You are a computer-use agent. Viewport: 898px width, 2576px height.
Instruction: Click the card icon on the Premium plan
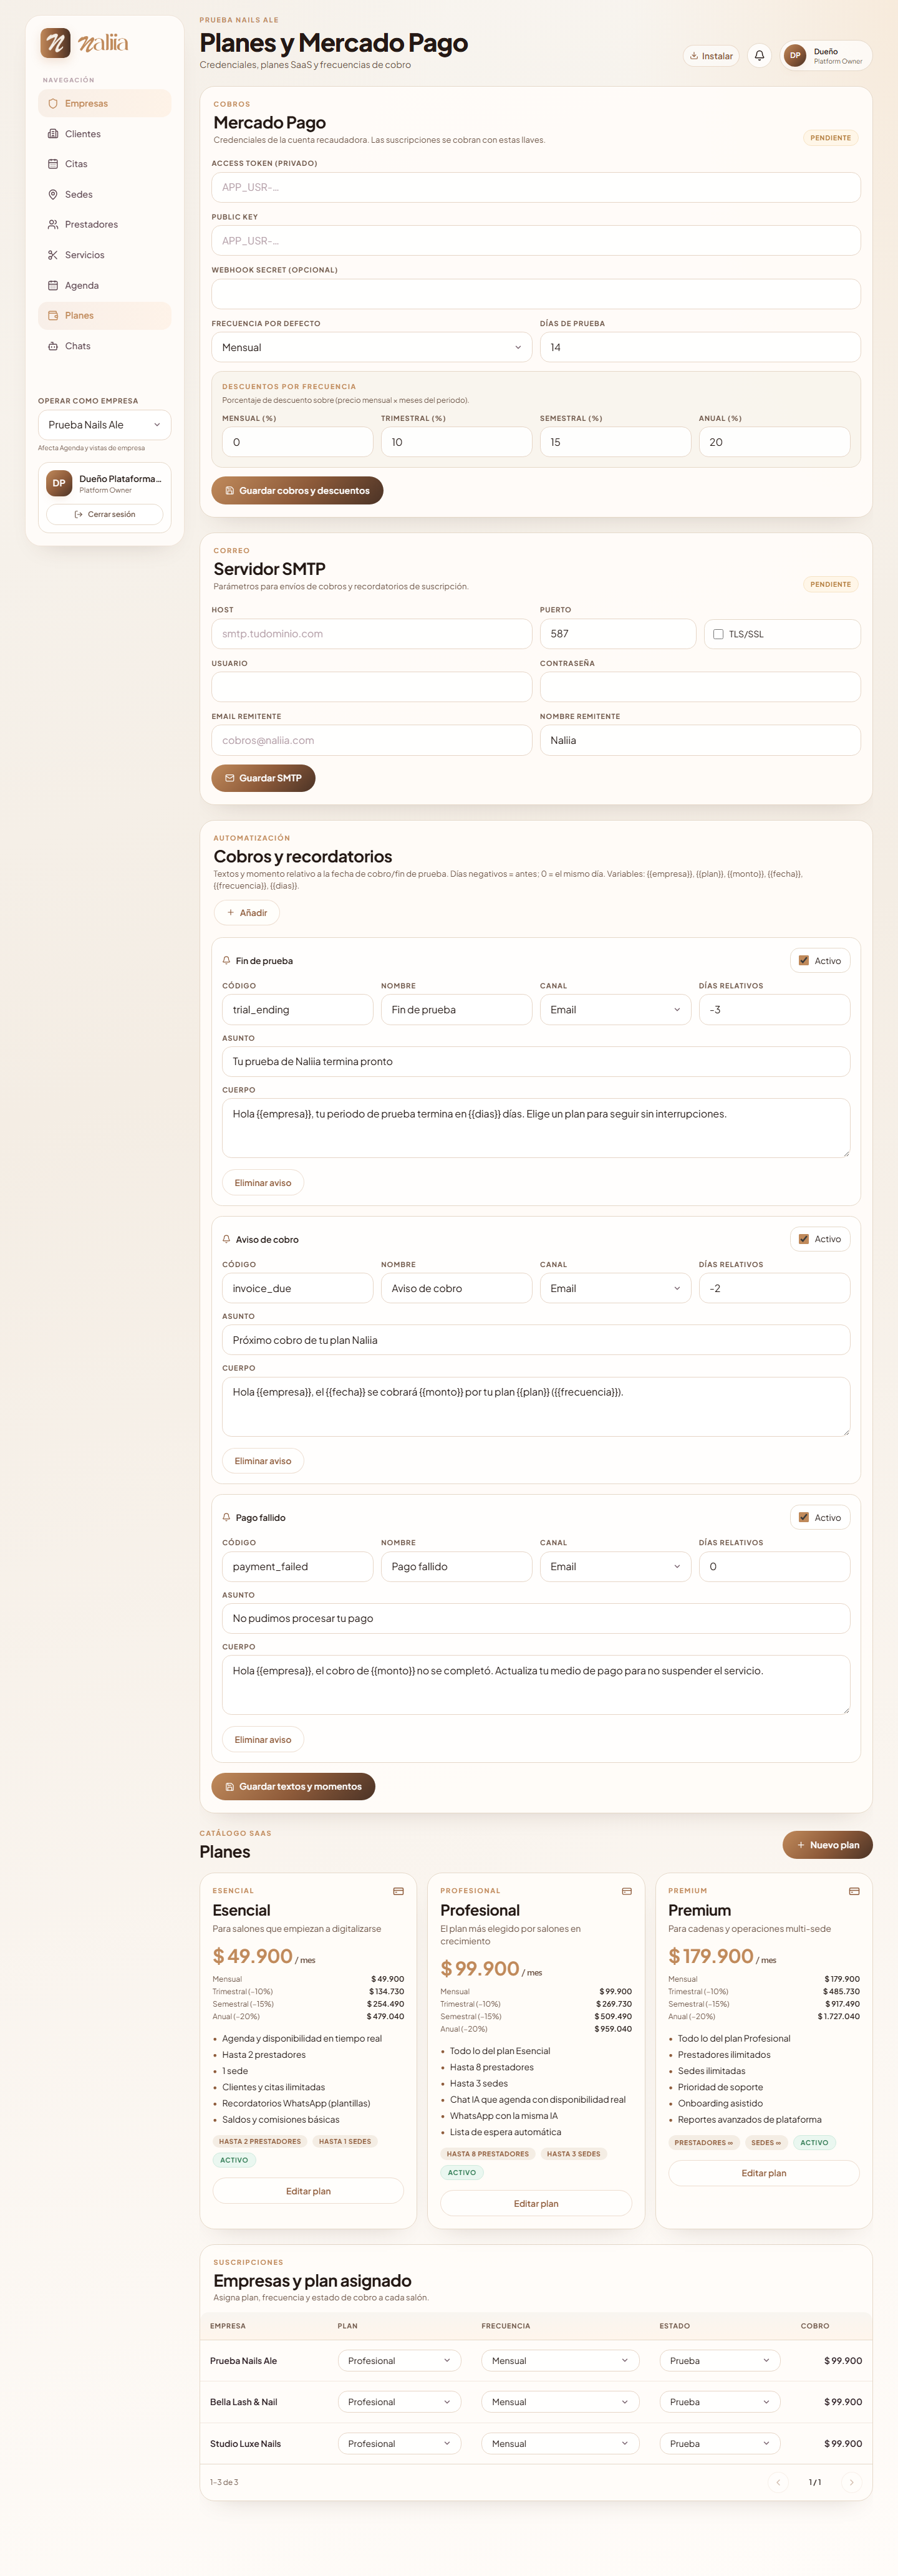pyautogui.click(x=854, y=1891)
